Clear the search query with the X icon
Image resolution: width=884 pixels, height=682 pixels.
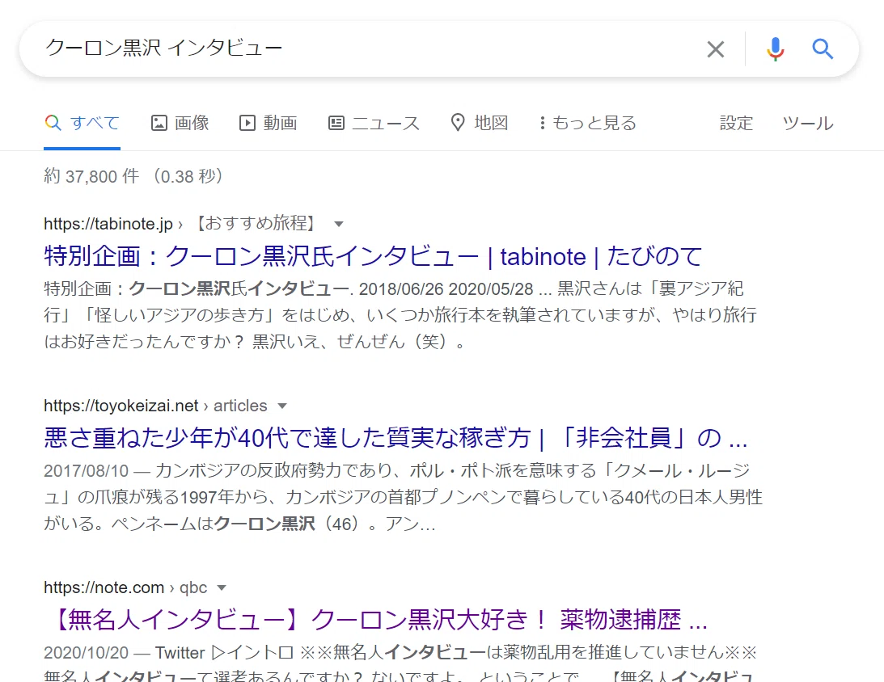pyautogui.click(x=716, y=49)
